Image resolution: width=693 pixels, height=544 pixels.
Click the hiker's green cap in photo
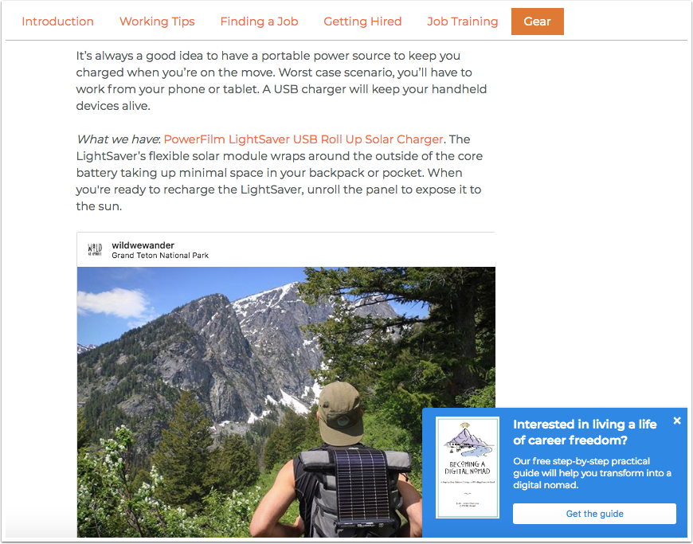click(x=341, y=413)
